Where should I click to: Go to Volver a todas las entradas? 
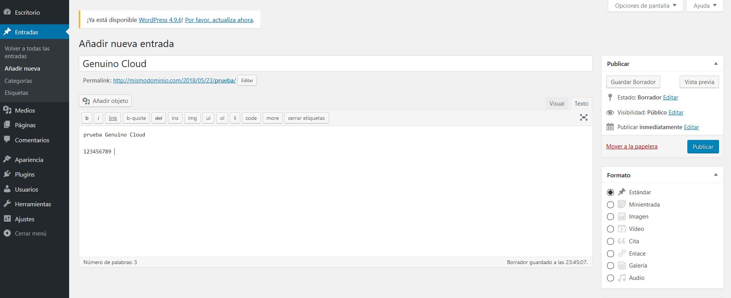click(27, 52)
